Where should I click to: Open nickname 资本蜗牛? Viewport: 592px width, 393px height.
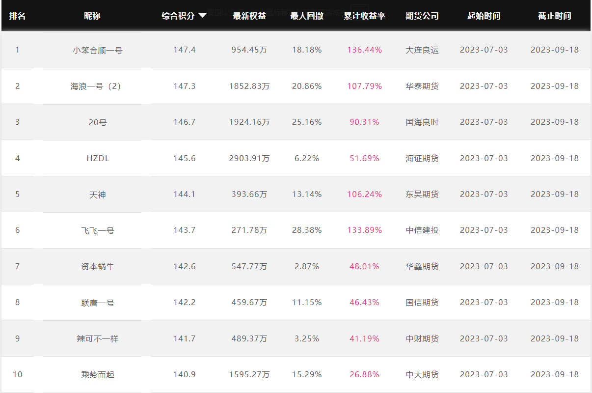(98, 266)
